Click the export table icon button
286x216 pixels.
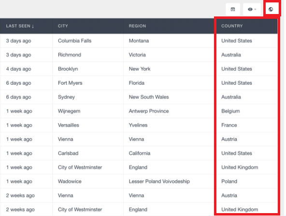point(233,9)
